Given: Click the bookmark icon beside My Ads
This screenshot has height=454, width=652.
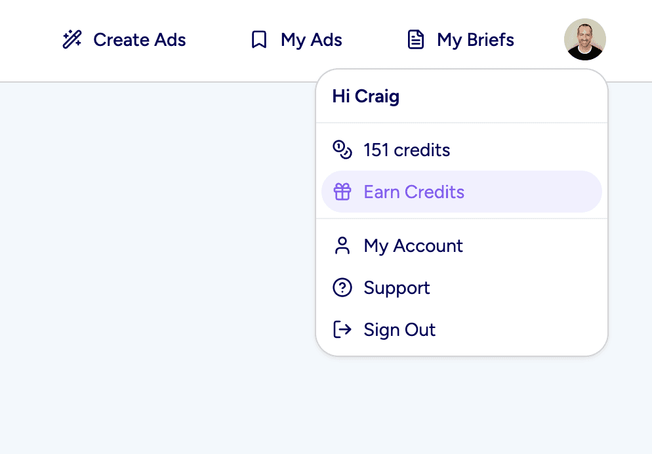Looking at the screenshot, I should pos(258,39).
